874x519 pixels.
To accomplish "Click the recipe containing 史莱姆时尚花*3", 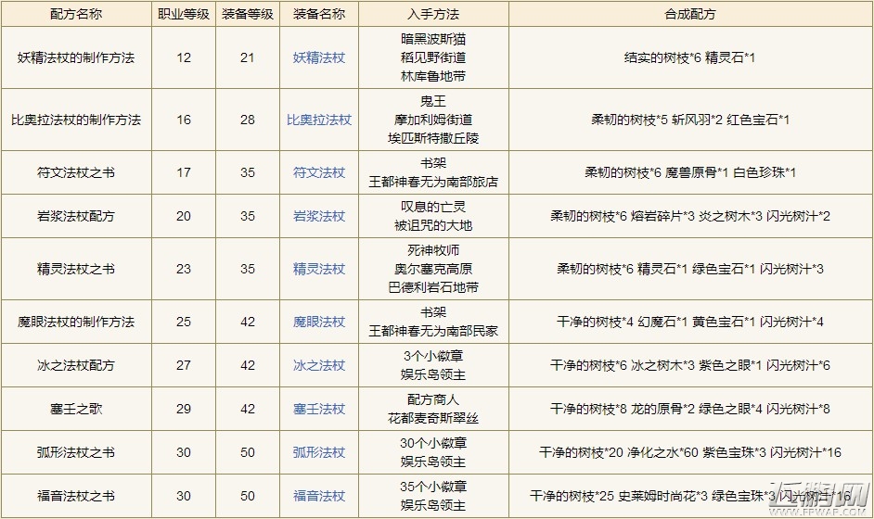I will click(x=690, y=496).
